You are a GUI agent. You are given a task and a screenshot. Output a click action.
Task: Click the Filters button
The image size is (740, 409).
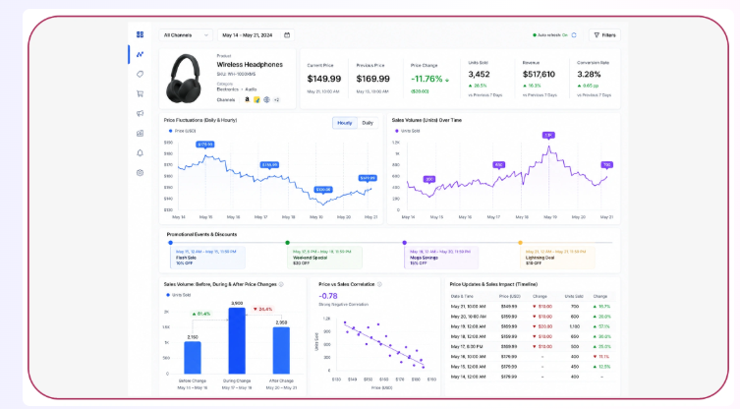click(x=604, y=35)
